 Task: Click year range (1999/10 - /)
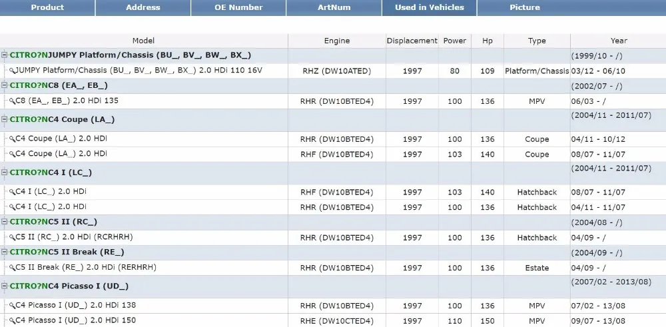coord(597,56)
